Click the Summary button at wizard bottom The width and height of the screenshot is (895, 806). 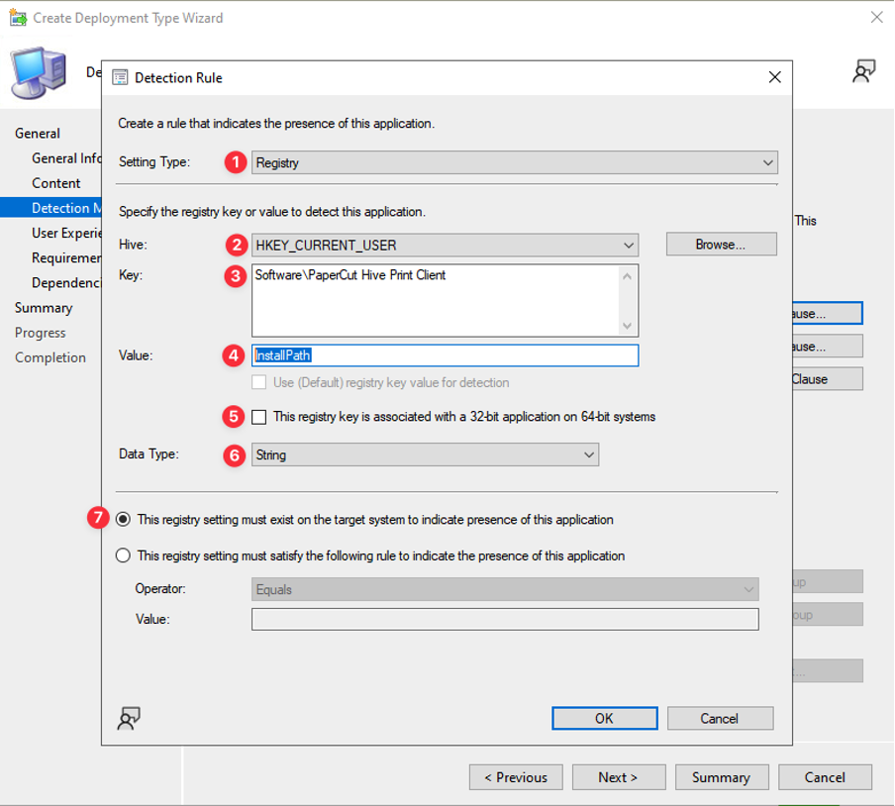pyautogui.click(x=722, y=777)
